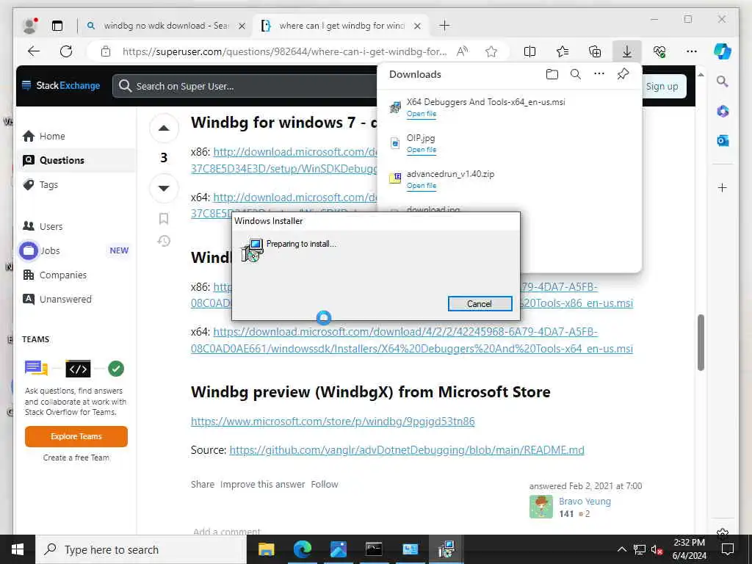Bookmark the answer with bookmark icon
The height and width of the screenshot is (564, 752).
click(x=164, y=219)
